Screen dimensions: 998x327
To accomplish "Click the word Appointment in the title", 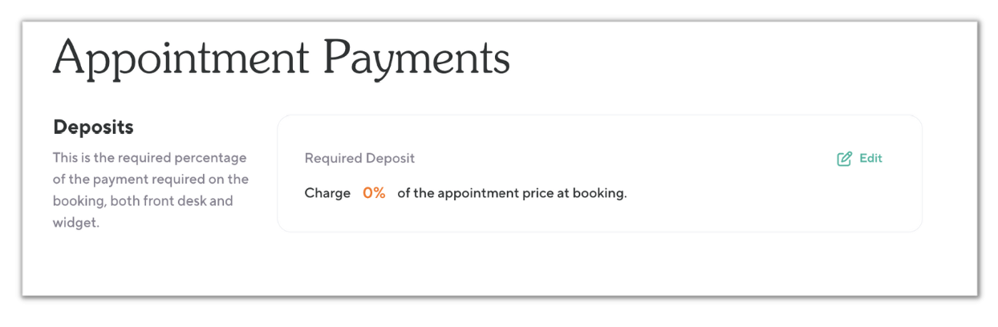I will (181, 59).
